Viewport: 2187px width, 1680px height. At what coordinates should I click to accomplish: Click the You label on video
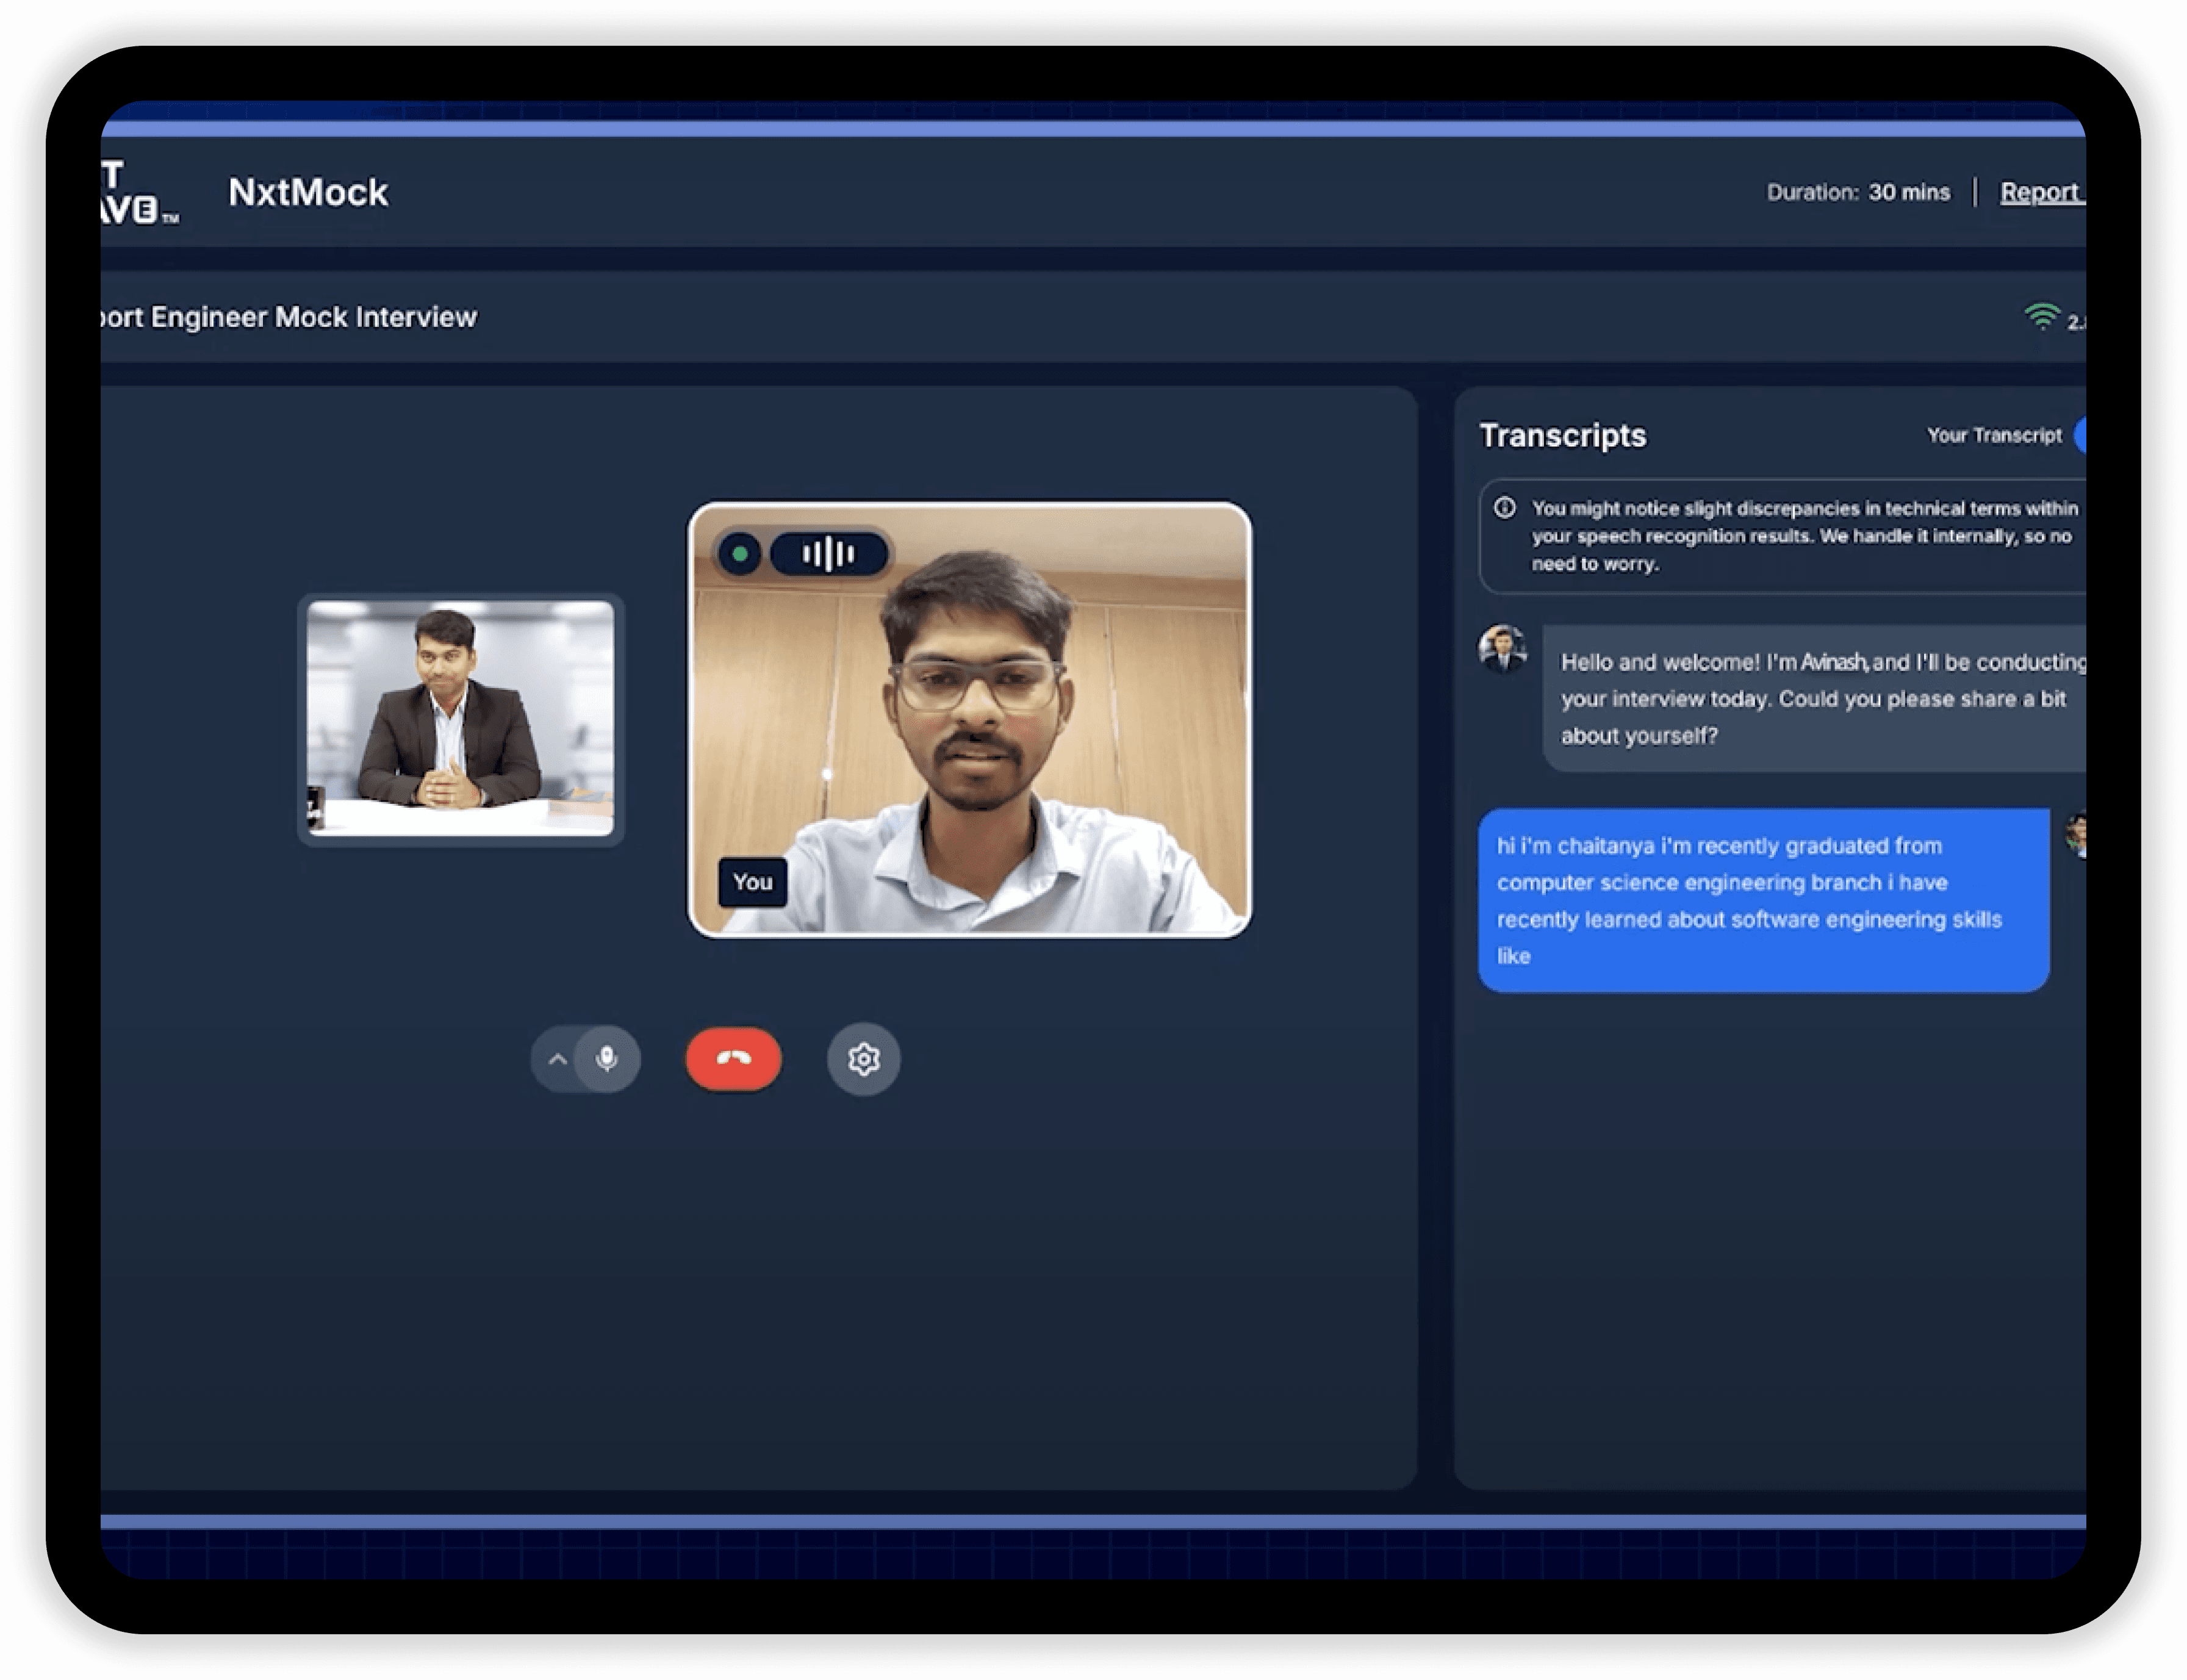point(752,882)
